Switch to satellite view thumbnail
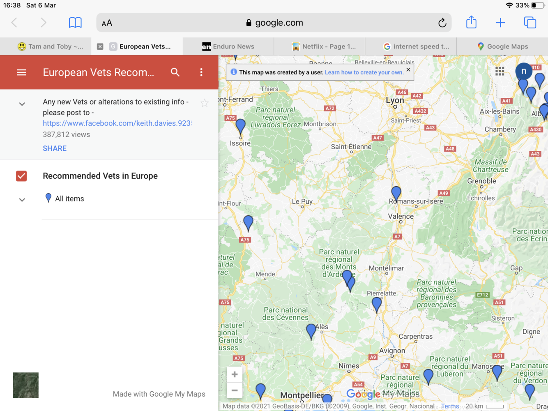The width and height of the screenshot is (548, 411). point(25,385)
